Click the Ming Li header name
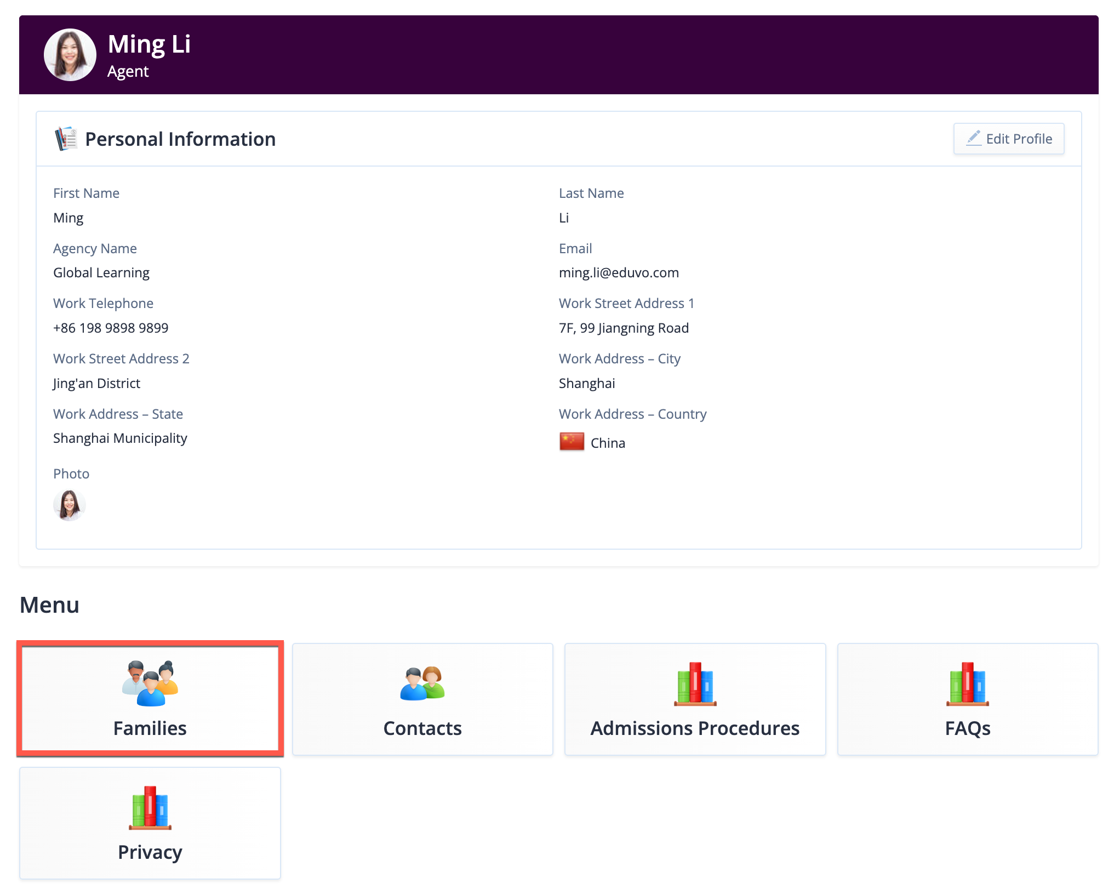The image size is (1114, 895). 149,44
